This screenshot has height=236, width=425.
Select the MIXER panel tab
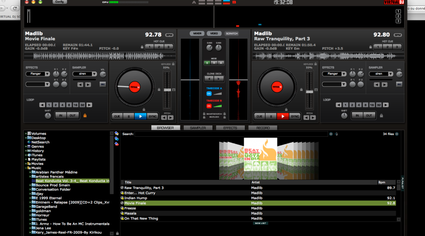pos(197,34)
